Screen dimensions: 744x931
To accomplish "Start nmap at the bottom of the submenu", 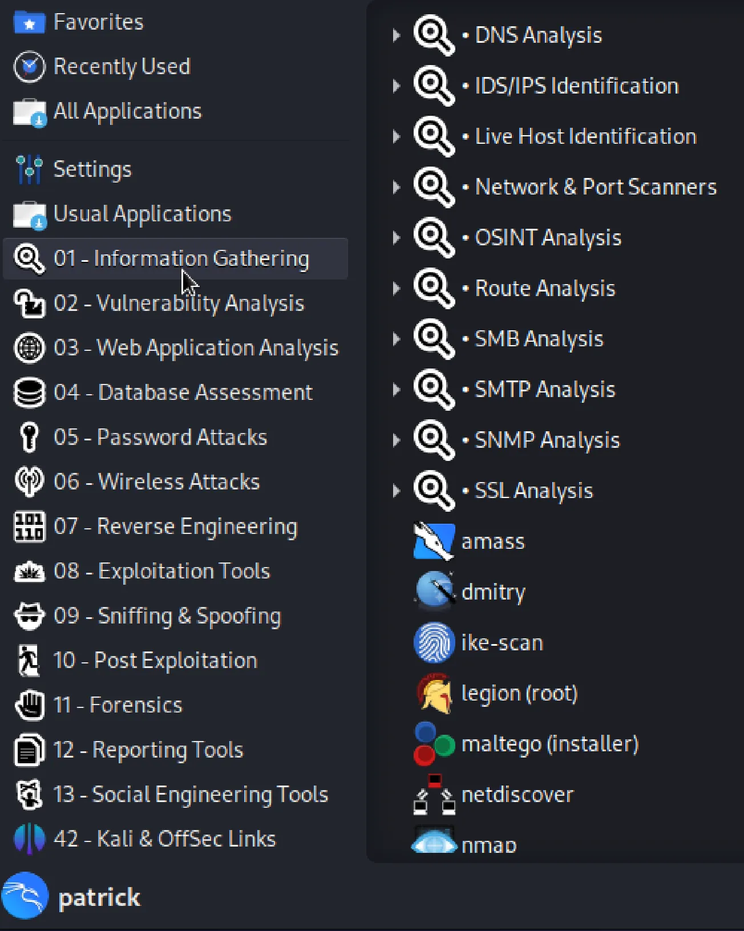I will [487, 843].
